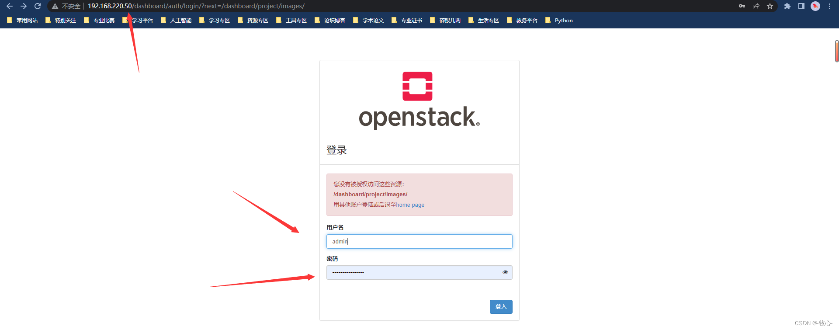Open the 资源专区 bookmark folder
This screenshot has height=330, width=839.
tap(253, 21)
